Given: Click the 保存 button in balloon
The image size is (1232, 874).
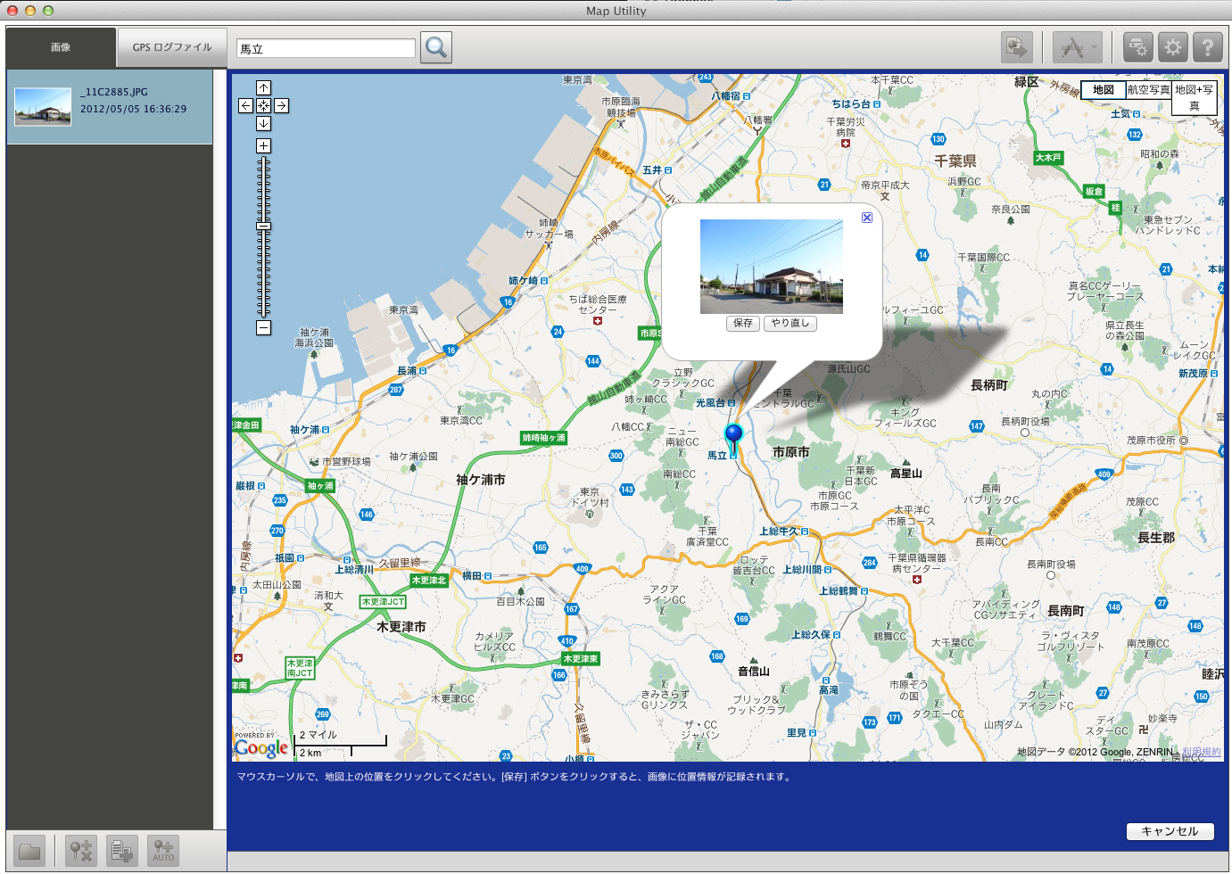Looking at the screenshot, I should pos(743,323).
